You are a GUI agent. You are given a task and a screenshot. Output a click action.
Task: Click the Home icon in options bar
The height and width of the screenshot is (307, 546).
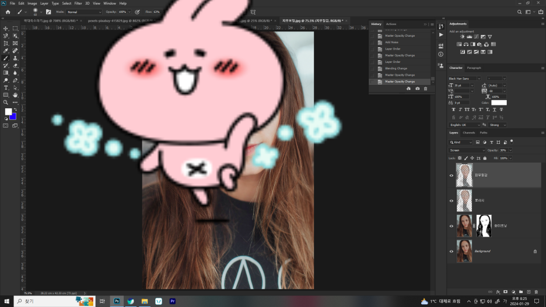click(8, 12)
